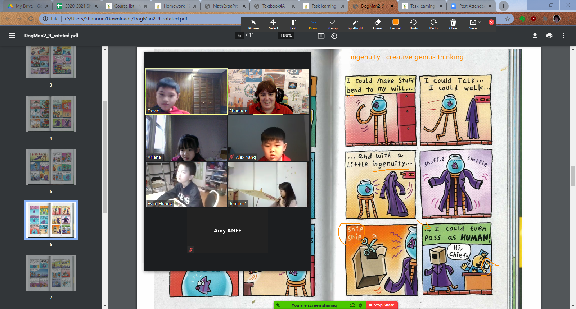576x309 pixels.
Task: Click the PDF page vertical scrollbar
Action: [x=573, y=176]
